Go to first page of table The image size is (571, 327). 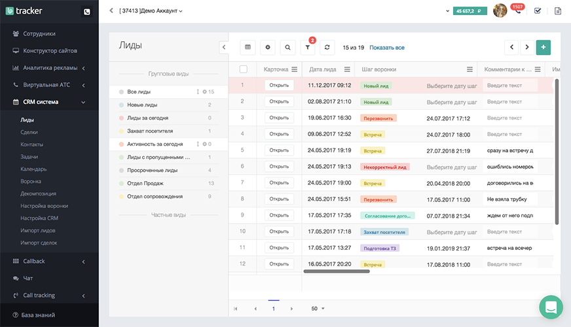[236, 309]
